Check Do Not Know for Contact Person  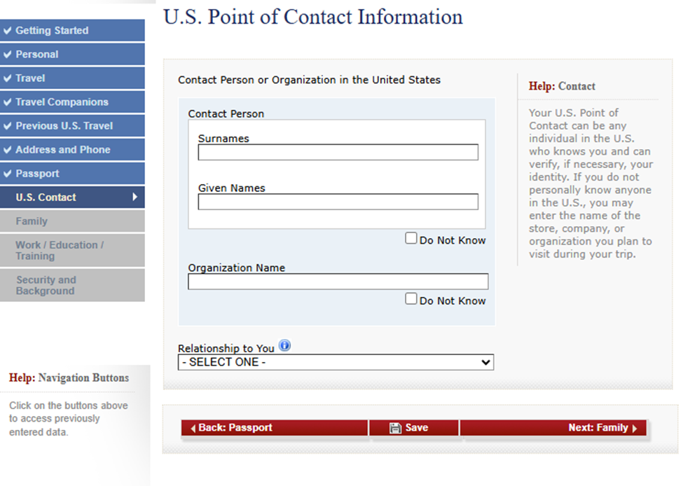[x=411, y=239]
